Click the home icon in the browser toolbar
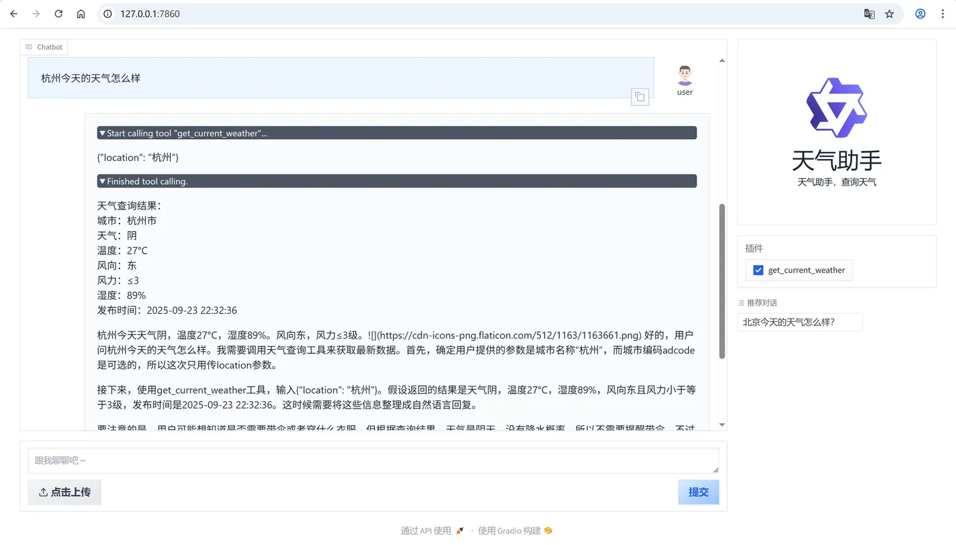Viewport: 956px width, 545px height. [81, 13]
